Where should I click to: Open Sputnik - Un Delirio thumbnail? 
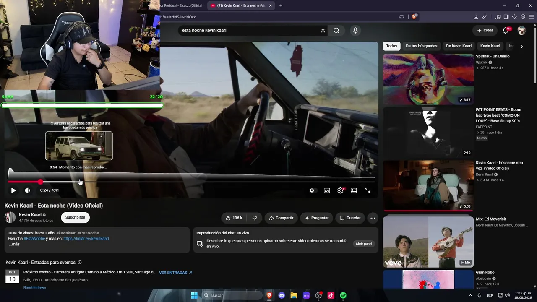(x=428, y=79)
